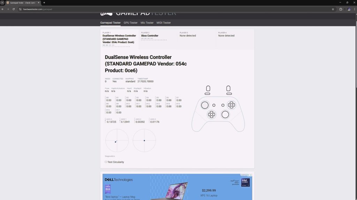Click the $2,299.99 price in the ad
This screenshot has height=200, width=357.
209,191
